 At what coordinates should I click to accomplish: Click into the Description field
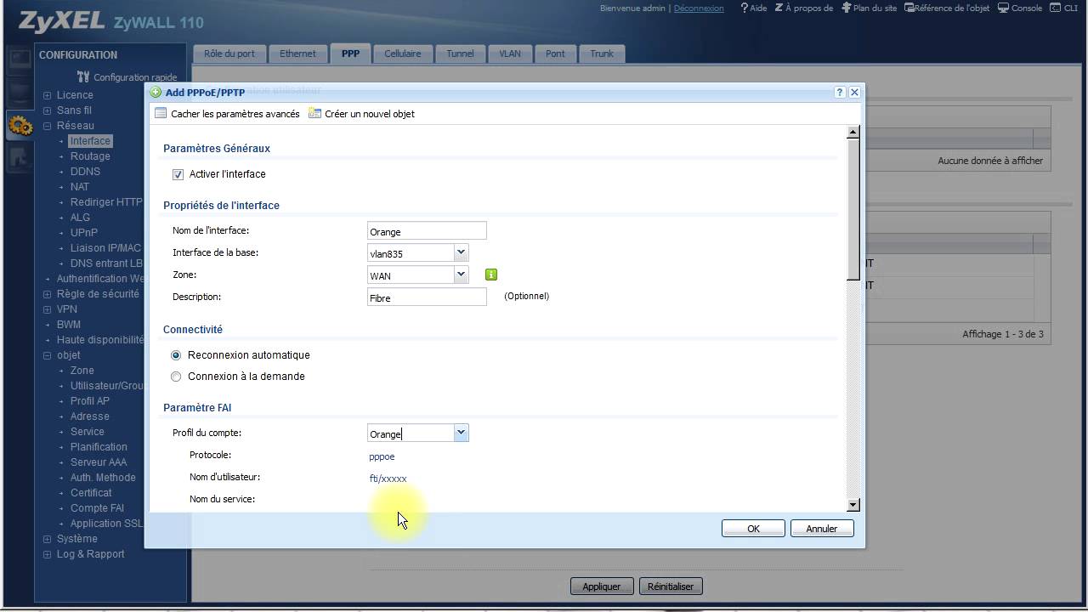(x=427, y=297)
